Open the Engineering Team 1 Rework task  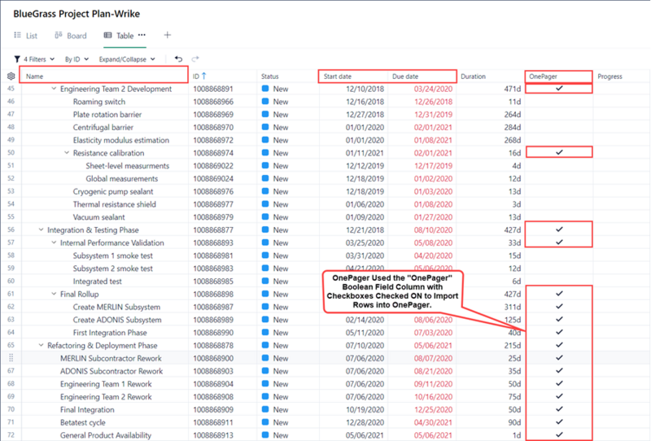tap(106, 384)
